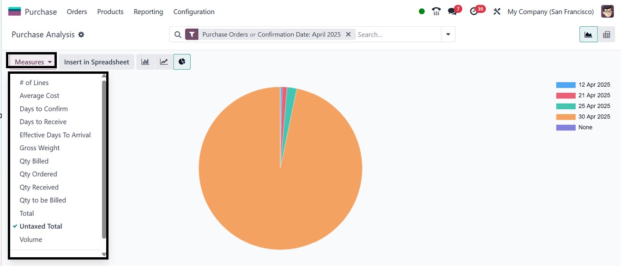621x266 pixels.
Task: Click inside the Search input field
Action: (x=397, y=34)
